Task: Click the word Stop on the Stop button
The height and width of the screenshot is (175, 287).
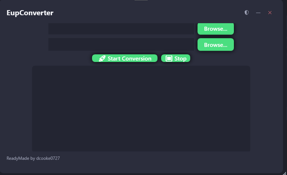Action: [x=180, y=59]
